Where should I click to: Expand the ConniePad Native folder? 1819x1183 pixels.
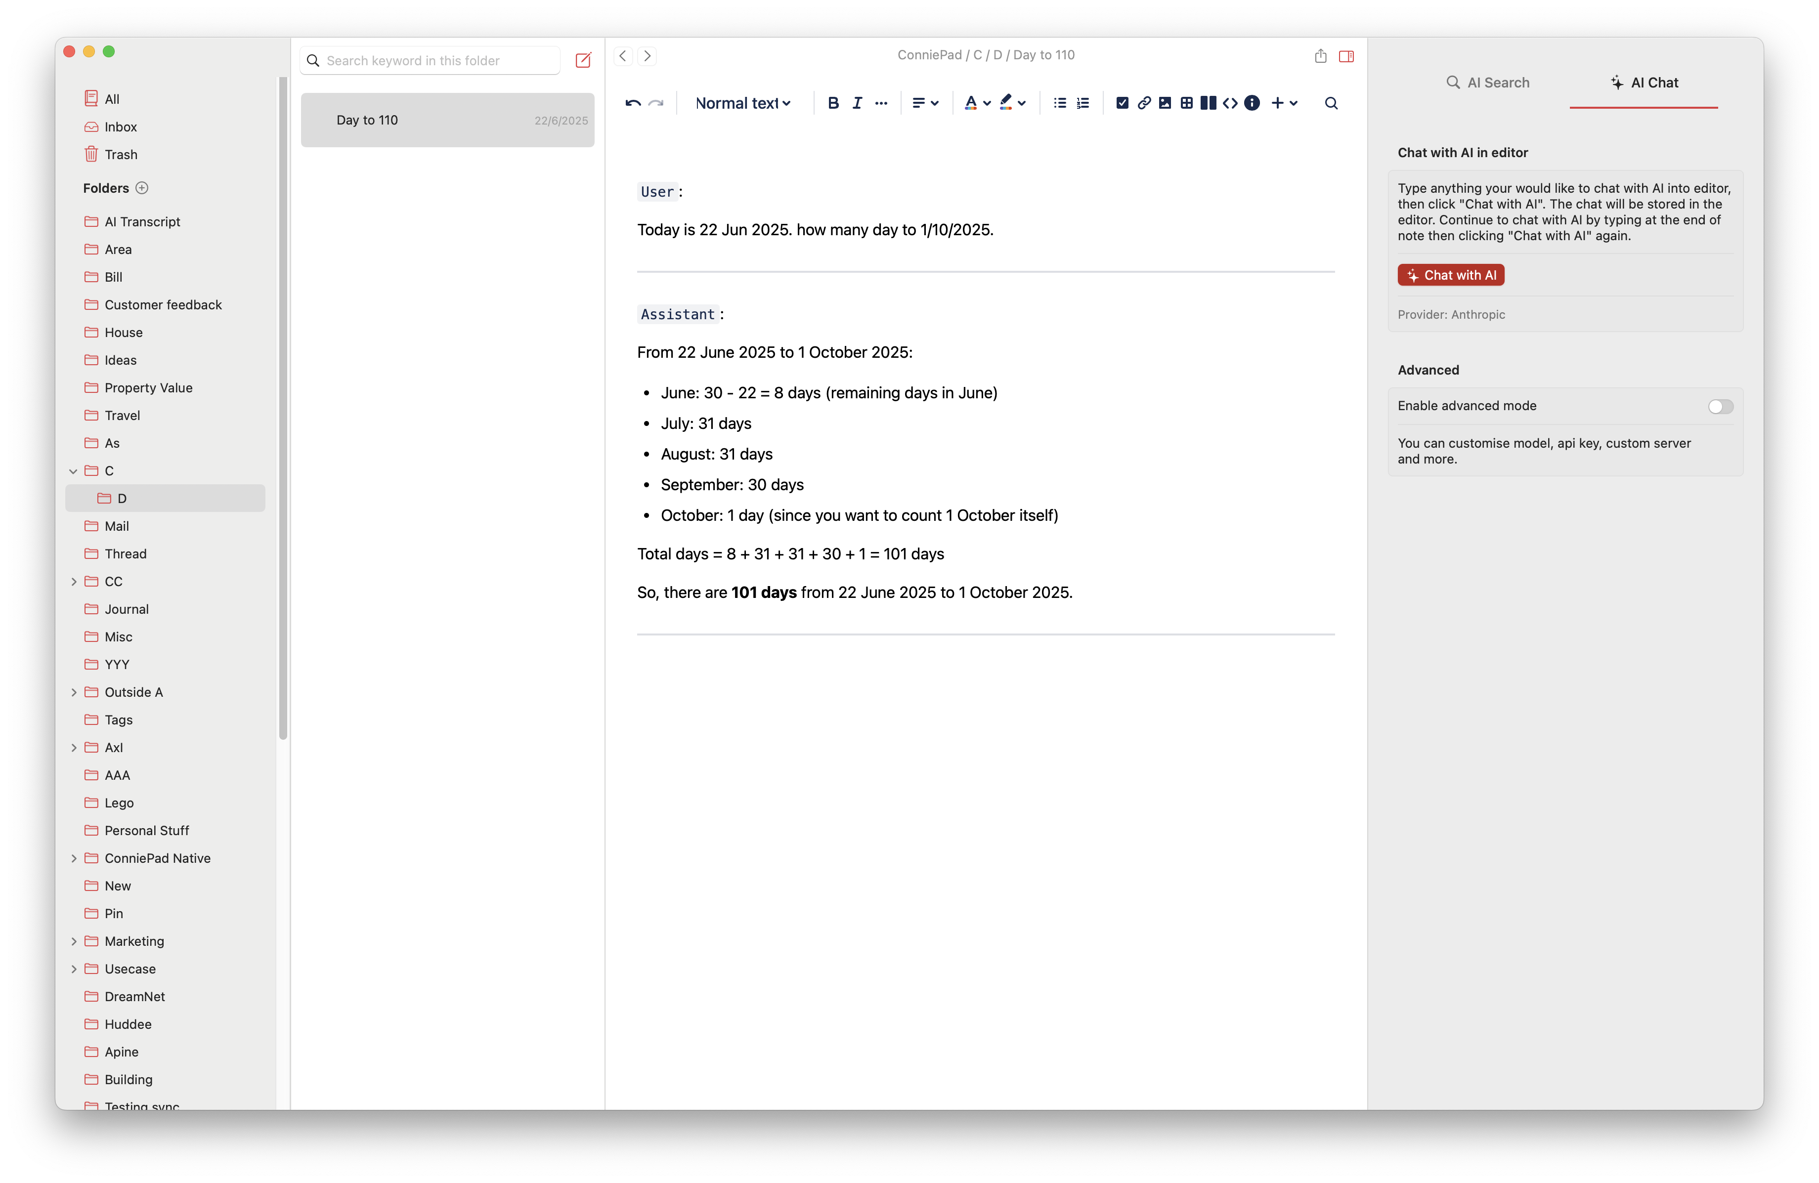click(73, 859)
